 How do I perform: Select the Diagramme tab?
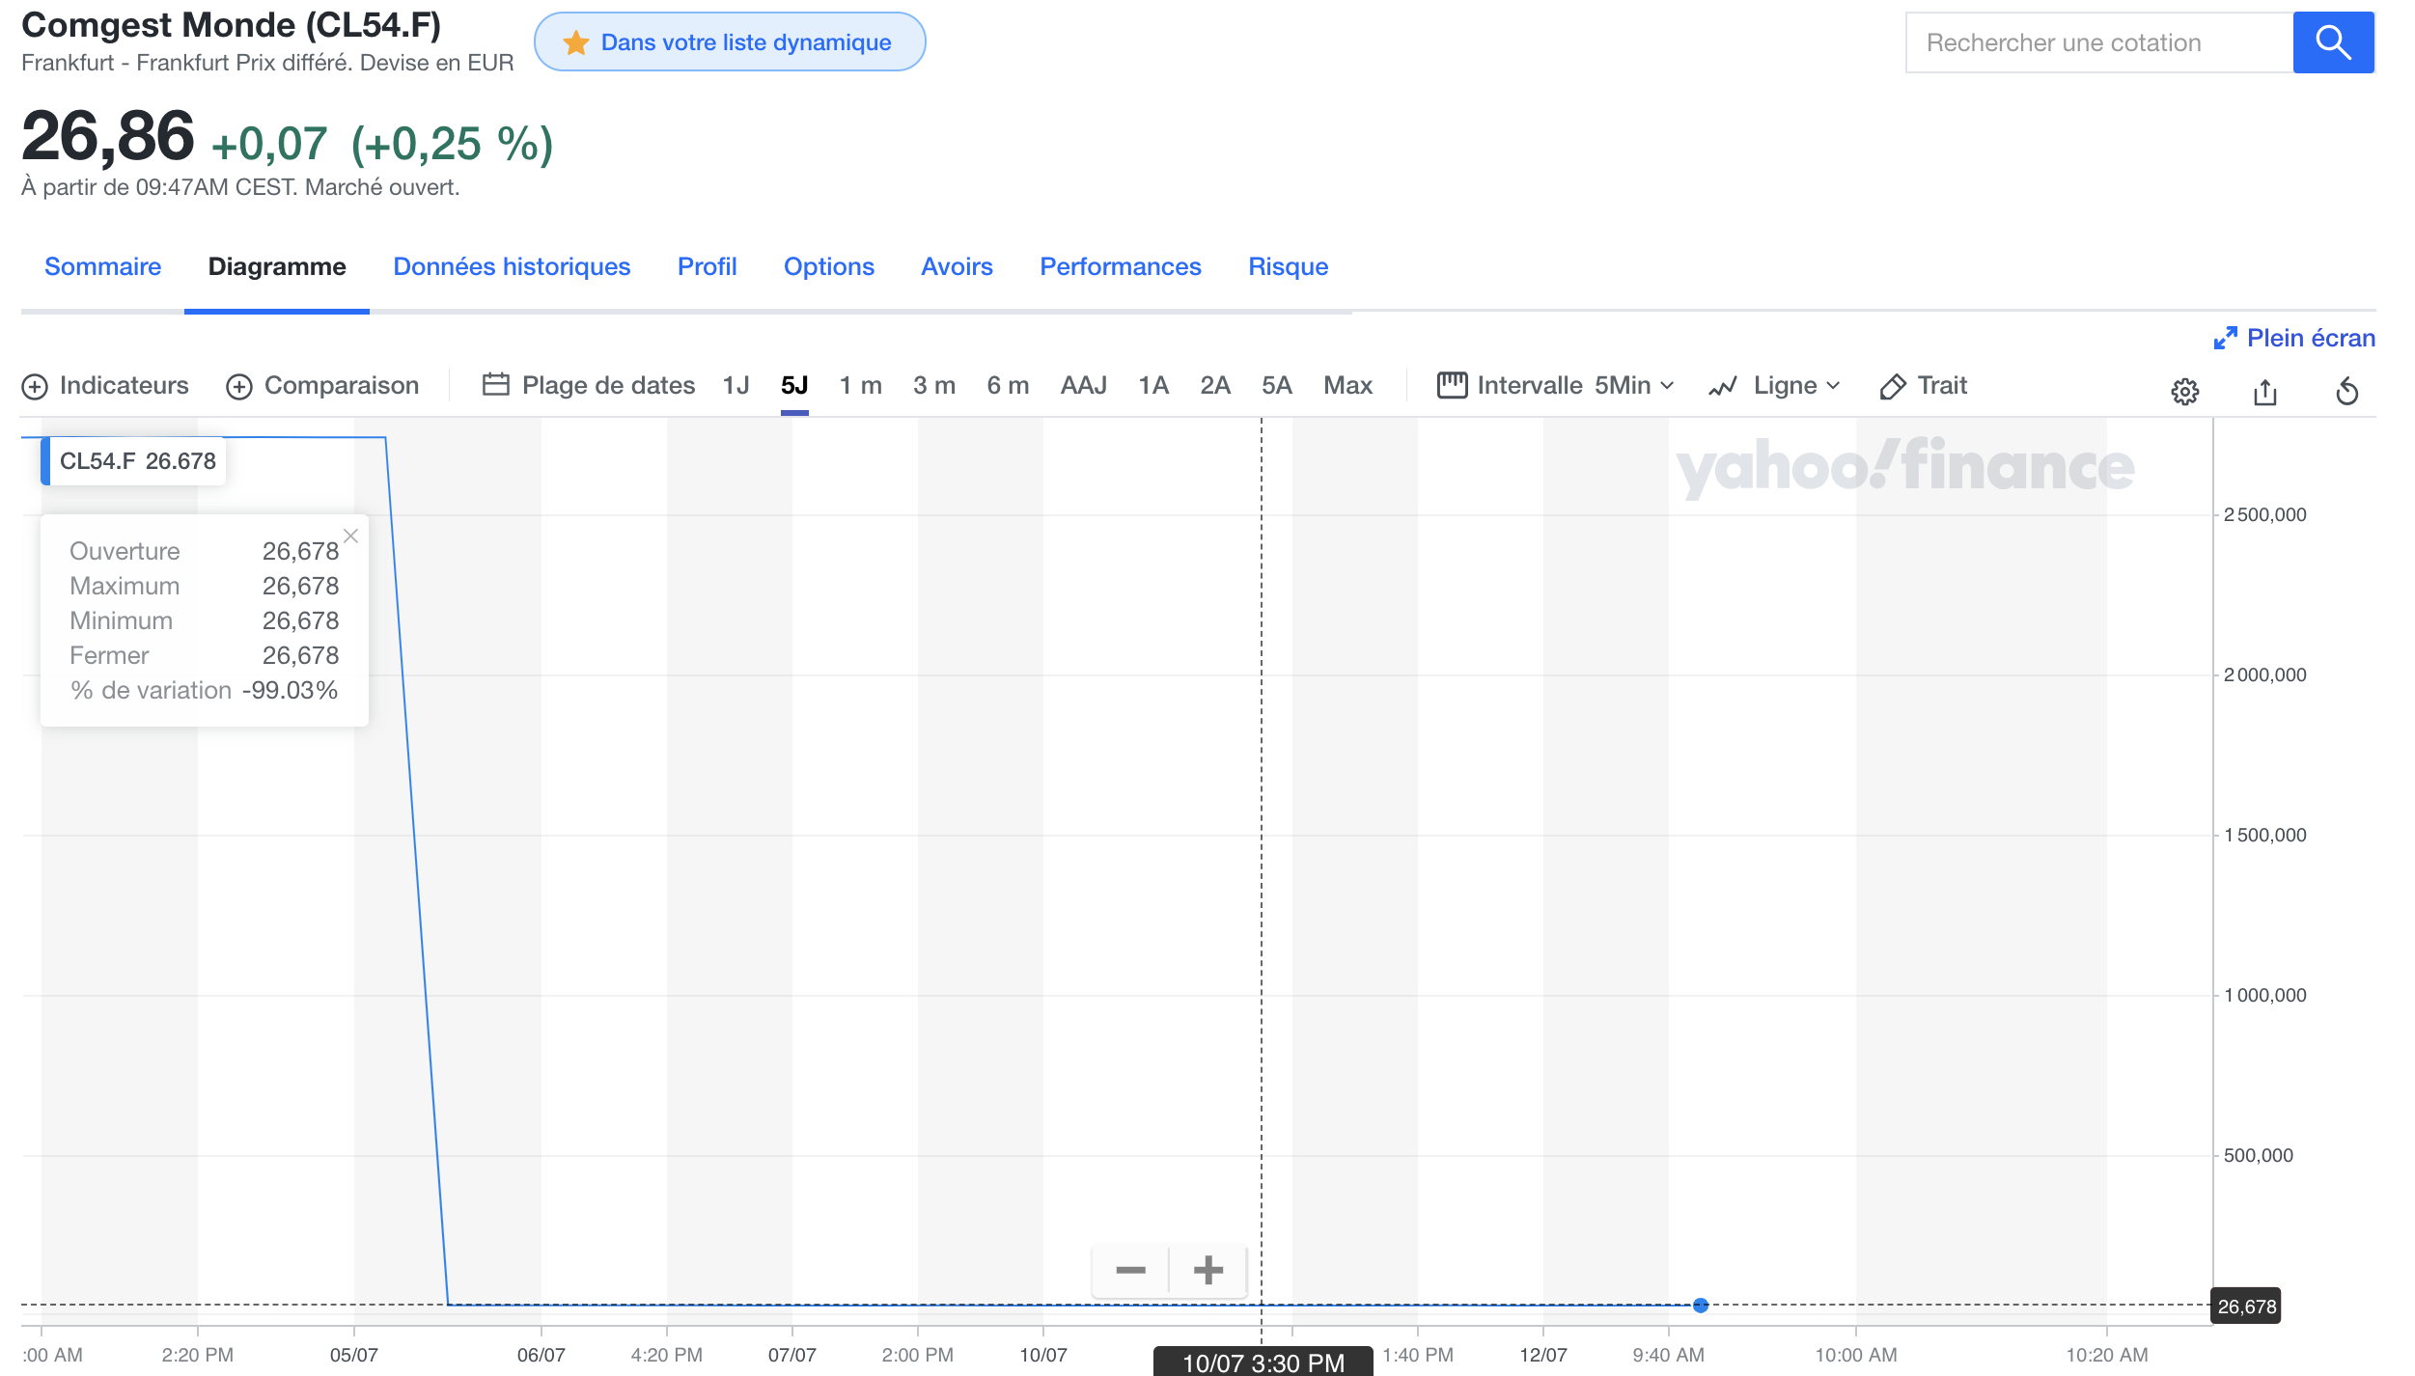277,266
